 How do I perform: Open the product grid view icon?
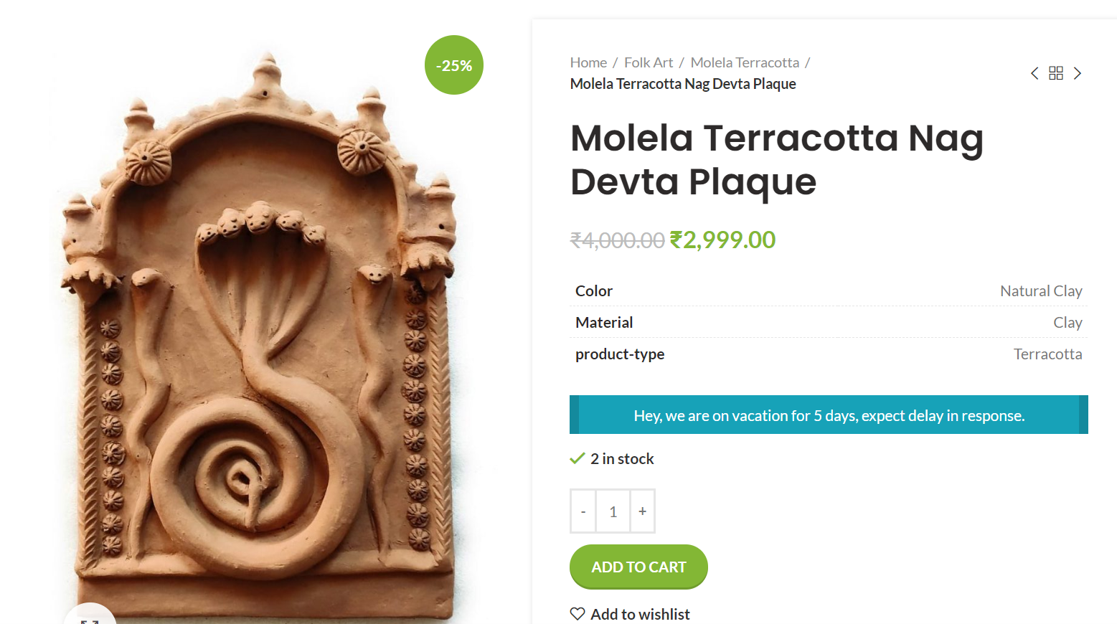1056,73
